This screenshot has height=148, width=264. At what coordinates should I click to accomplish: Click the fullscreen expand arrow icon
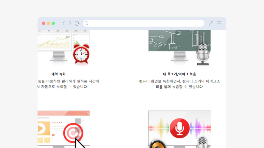(x=210, y=23)
